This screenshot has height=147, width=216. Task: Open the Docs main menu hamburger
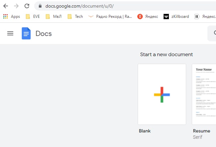pos(10,33)
